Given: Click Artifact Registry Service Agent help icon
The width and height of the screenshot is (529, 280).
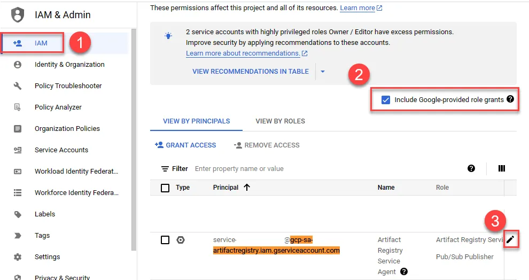Looking at the screenshot, I should (404, 271).
